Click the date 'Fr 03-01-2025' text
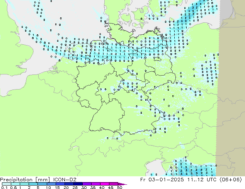245x189 pixels. tap(162, 179)
